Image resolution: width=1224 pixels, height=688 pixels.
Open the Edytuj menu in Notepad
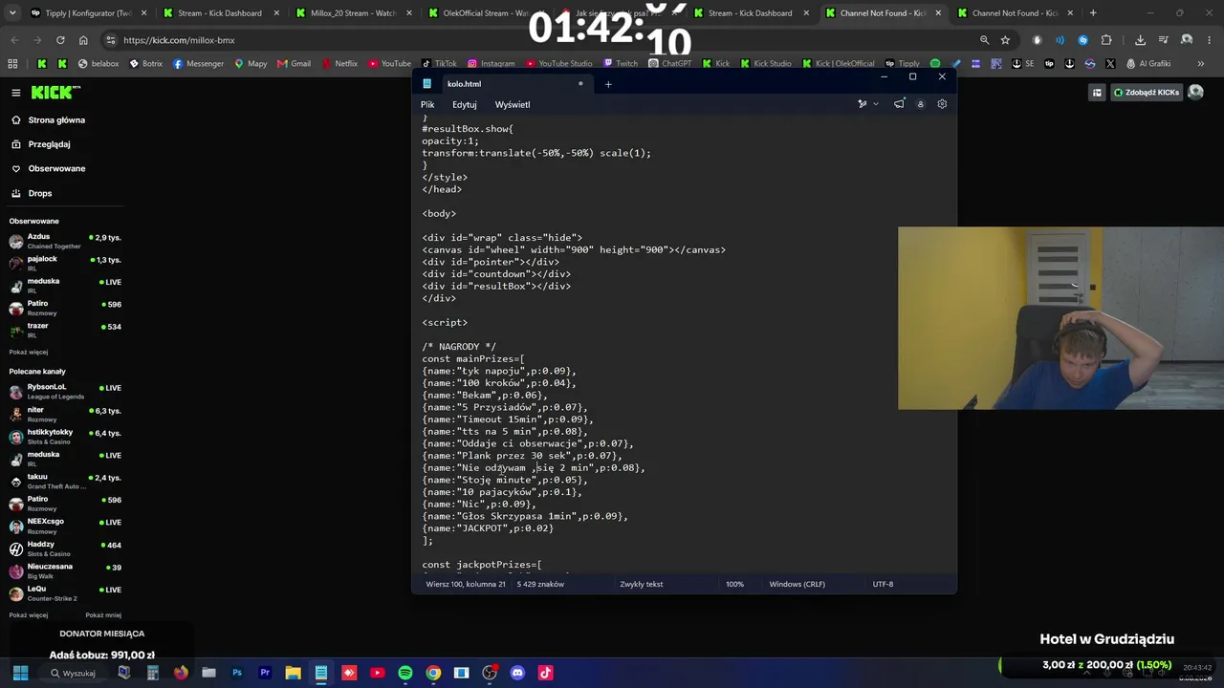465,104
